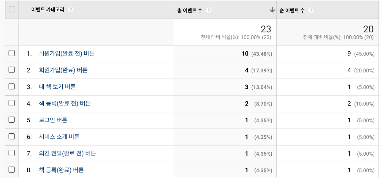Tick checkbox beside 책 등록(완료 전) 버튼
The height and width of the screenshot is (180, 380).
[x=12, y=103]
